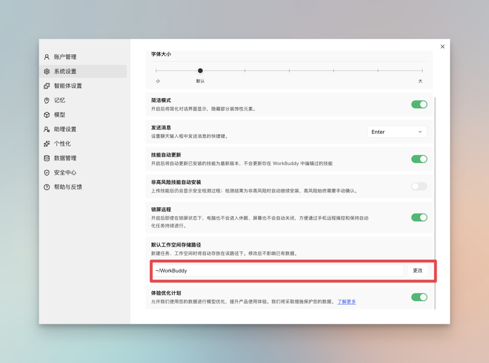489x363 pixels.
Task: Click the 安全中心 shield icon
Action: point(47,173)
